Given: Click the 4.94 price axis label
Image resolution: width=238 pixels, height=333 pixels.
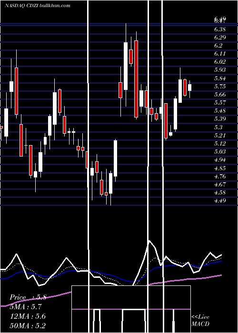Looking at the screenshot, I should tap(220, 160).
